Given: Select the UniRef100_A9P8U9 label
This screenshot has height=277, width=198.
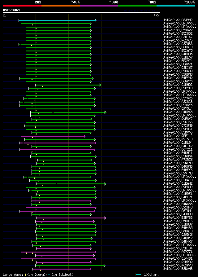Looking at the screenshot, I should [178, 187].
